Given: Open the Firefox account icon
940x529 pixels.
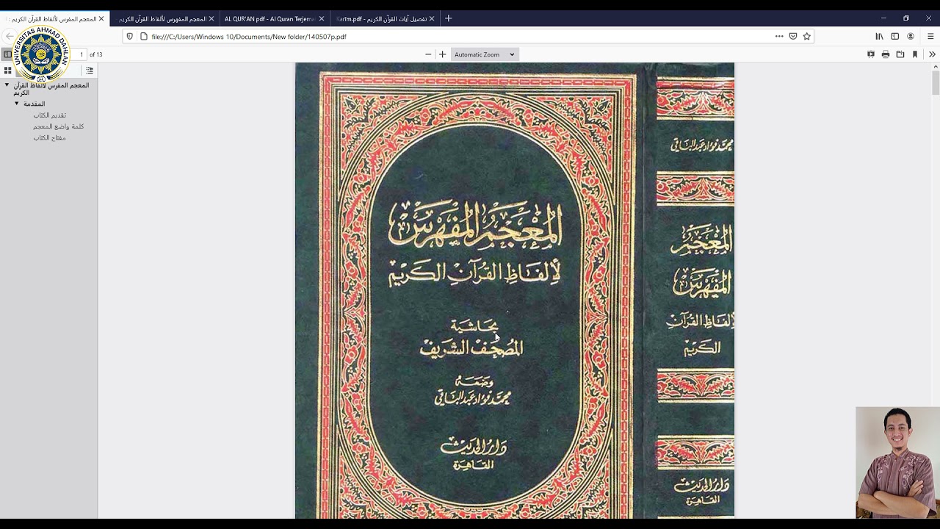Looking at the screenshot, I should (911, 36).
